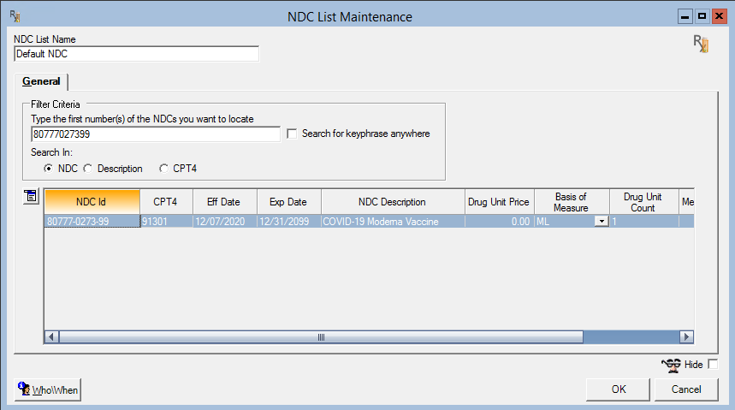Switch to the General tab
The image size is (735, 410).
coord(41,81)
